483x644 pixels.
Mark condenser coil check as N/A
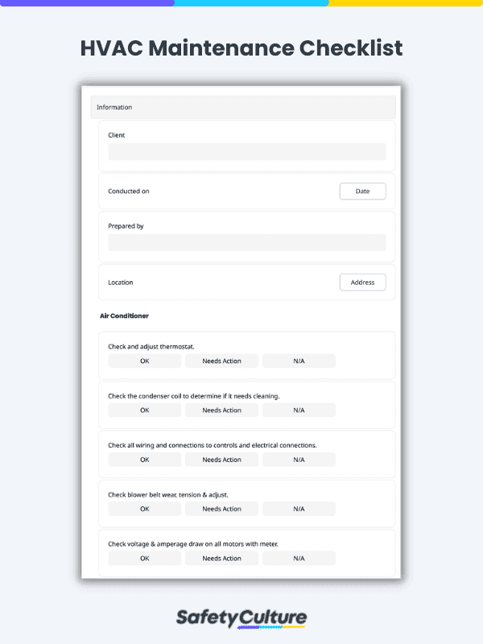(299, 410)
